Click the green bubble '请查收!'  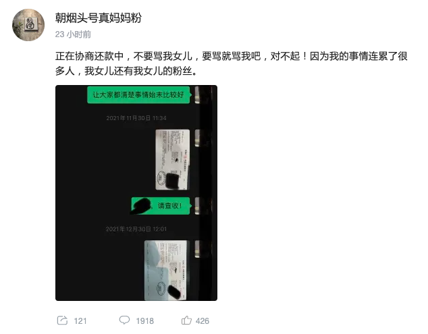161,206
